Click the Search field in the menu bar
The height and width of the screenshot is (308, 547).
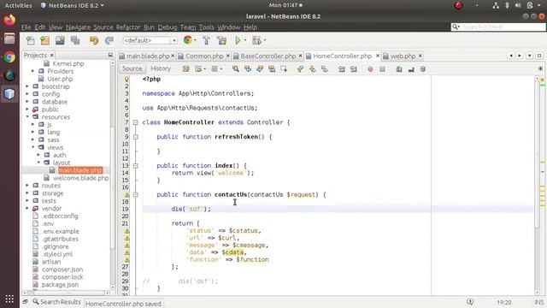tap(498, 27)
